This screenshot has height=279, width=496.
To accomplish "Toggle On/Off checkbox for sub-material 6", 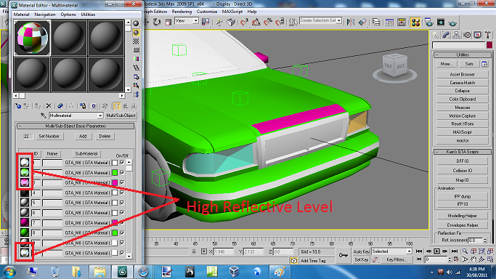I will click(122, 213).
